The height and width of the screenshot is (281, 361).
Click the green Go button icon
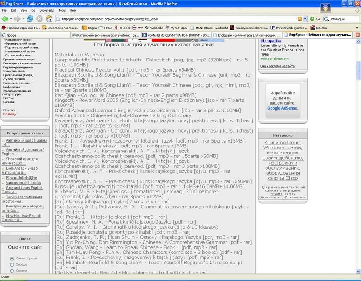[312, 19]
